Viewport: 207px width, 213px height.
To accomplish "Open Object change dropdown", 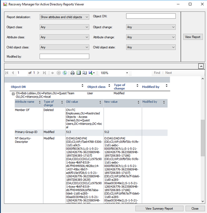I will 151,27.
